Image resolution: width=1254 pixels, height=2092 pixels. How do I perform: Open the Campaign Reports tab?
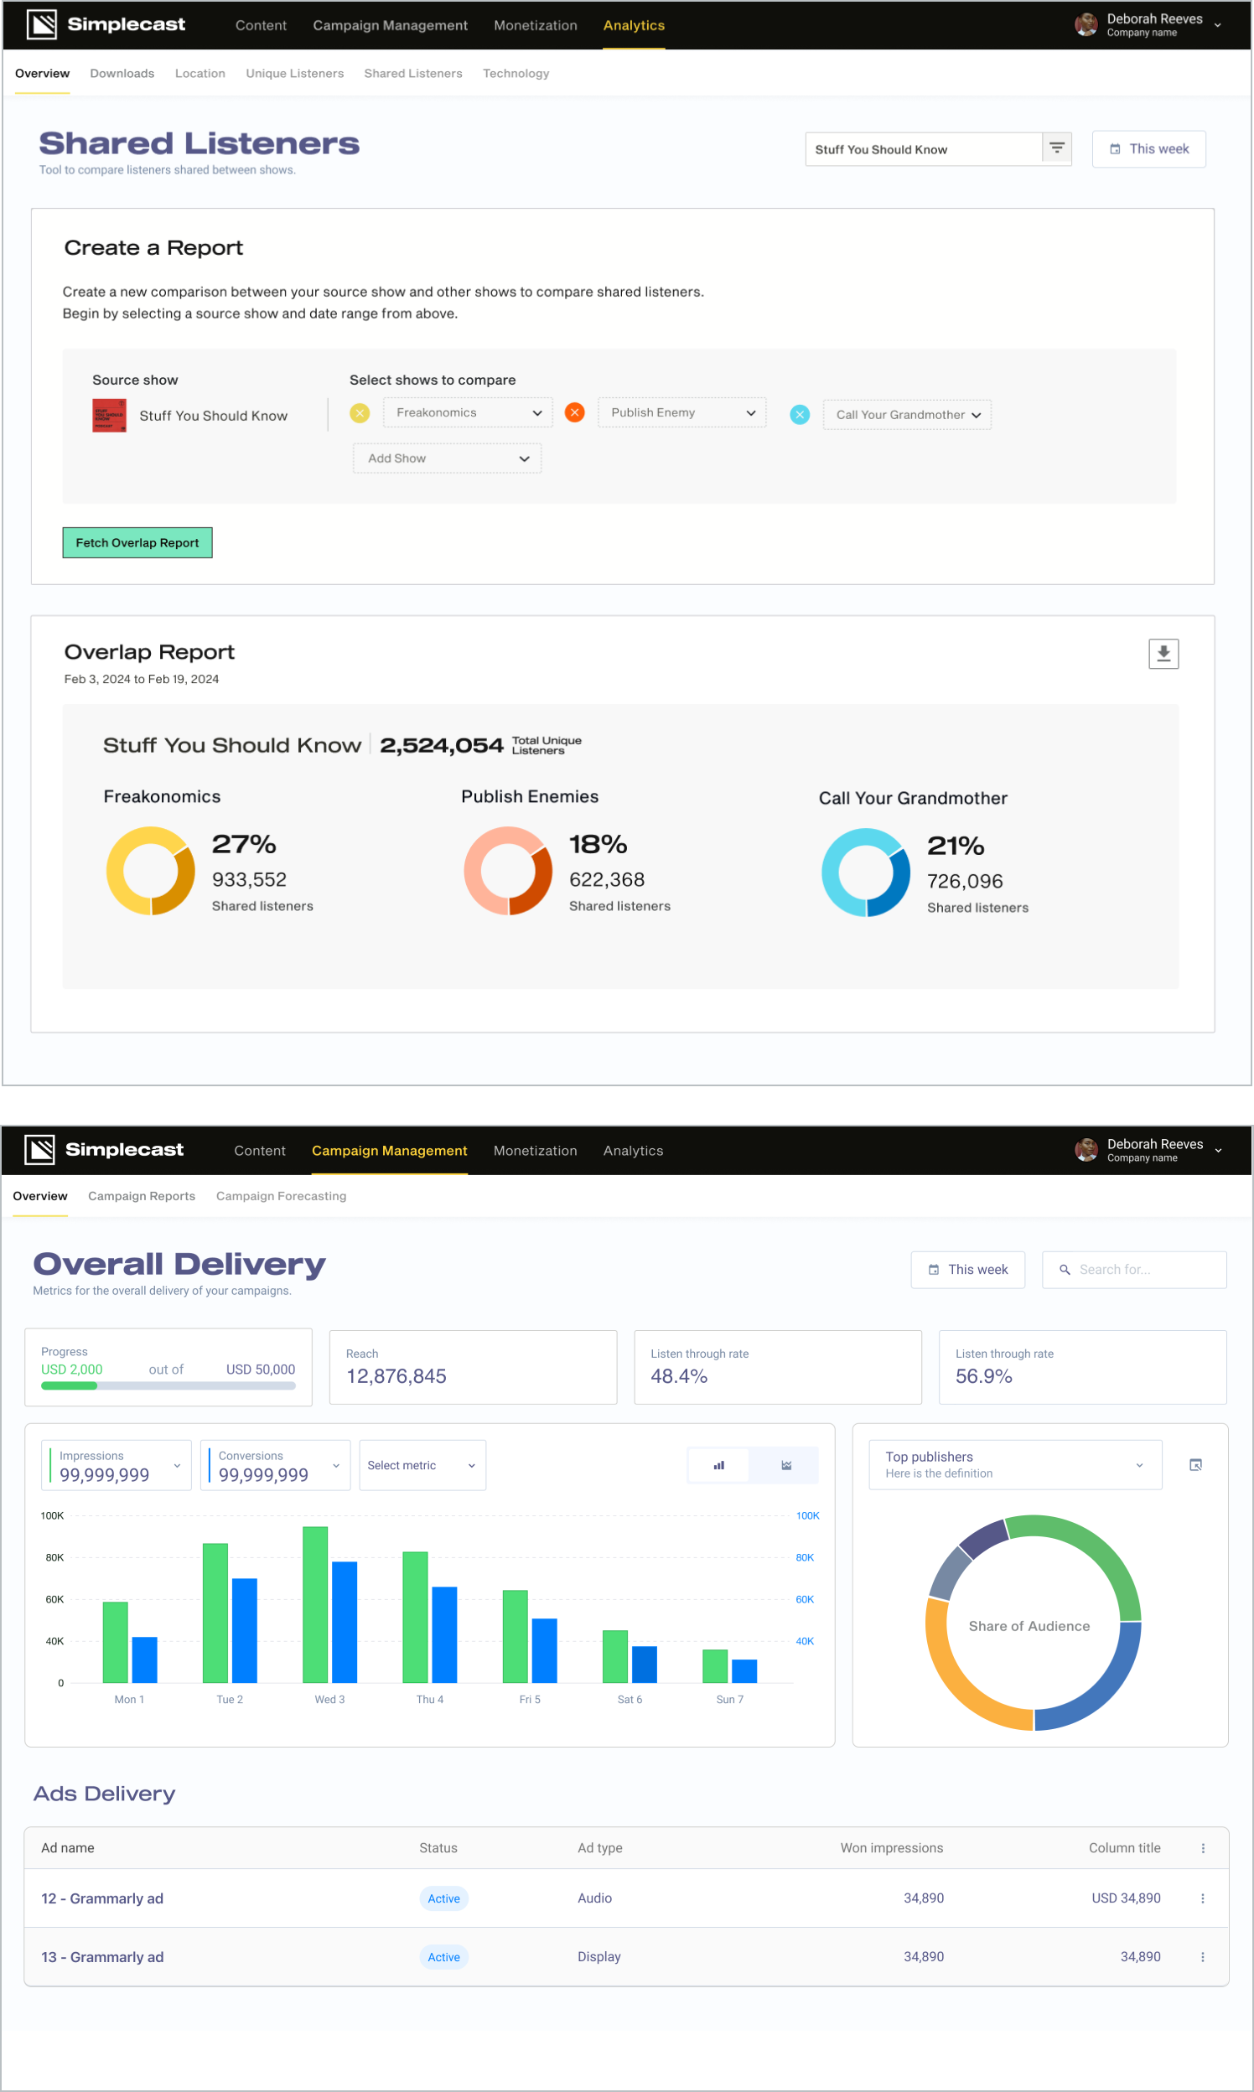[142, 1195]
